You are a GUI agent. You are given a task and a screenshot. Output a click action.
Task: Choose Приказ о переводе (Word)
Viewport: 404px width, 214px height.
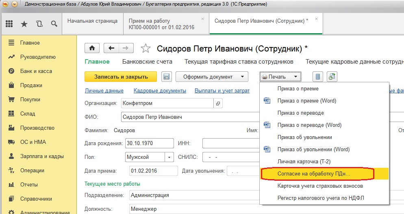[324, 125]
